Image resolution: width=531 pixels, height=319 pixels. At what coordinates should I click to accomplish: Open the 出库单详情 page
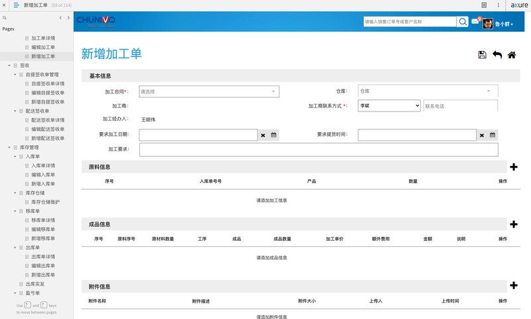43,257
